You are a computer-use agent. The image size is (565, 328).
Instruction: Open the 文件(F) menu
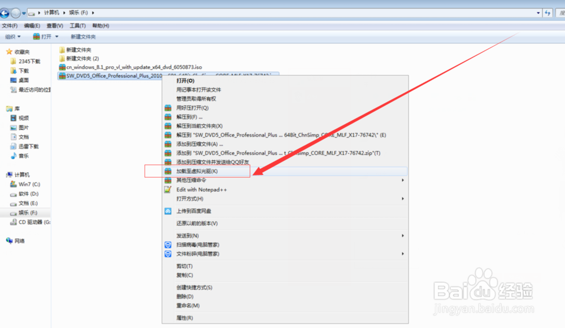point(10,25)
